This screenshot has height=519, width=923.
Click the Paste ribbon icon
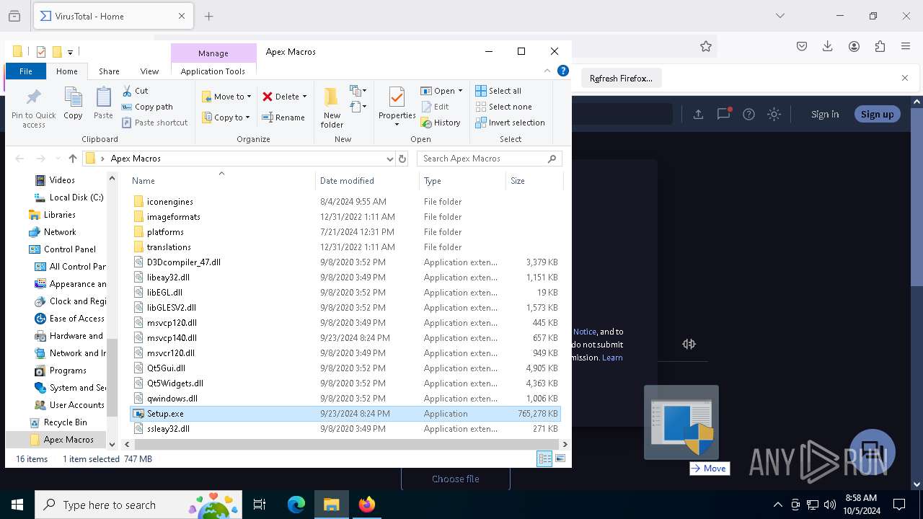103,104
